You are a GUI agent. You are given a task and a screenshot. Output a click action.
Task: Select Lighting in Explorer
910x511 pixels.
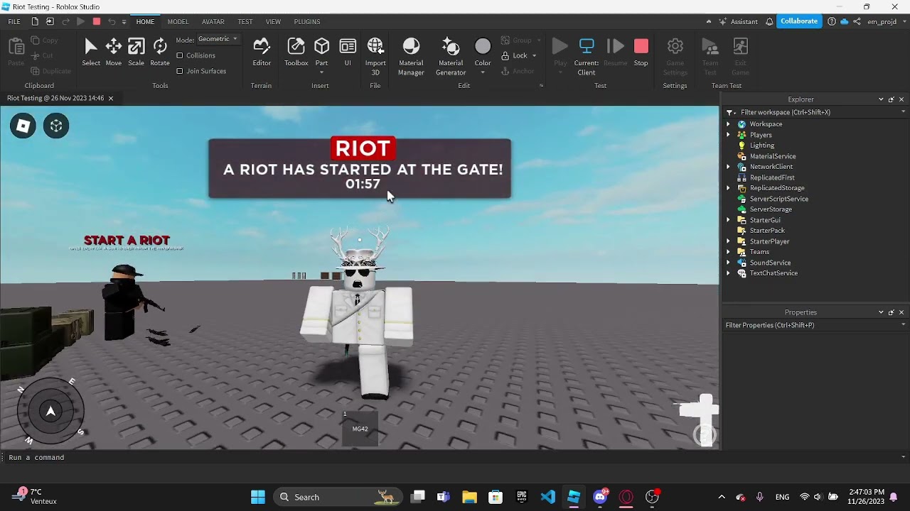(762, 145)
